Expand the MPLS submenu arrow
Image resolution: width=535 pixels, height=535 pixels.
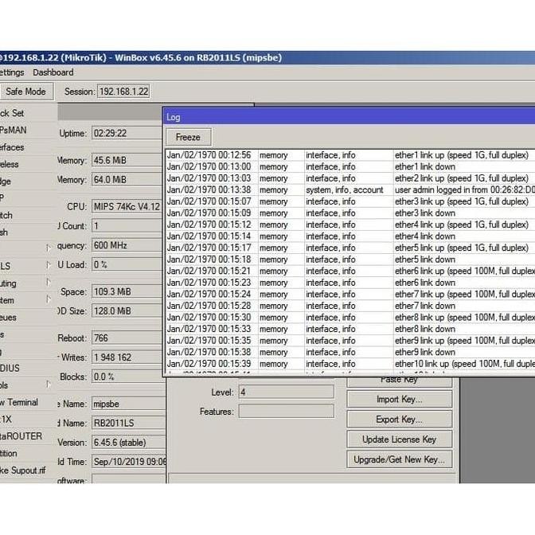[49, 265]
